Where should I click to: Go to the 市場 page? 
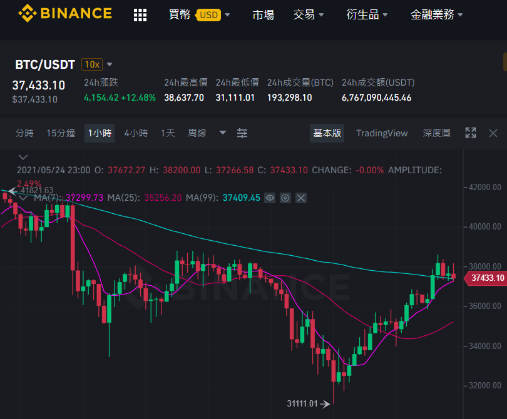[263, 15]
